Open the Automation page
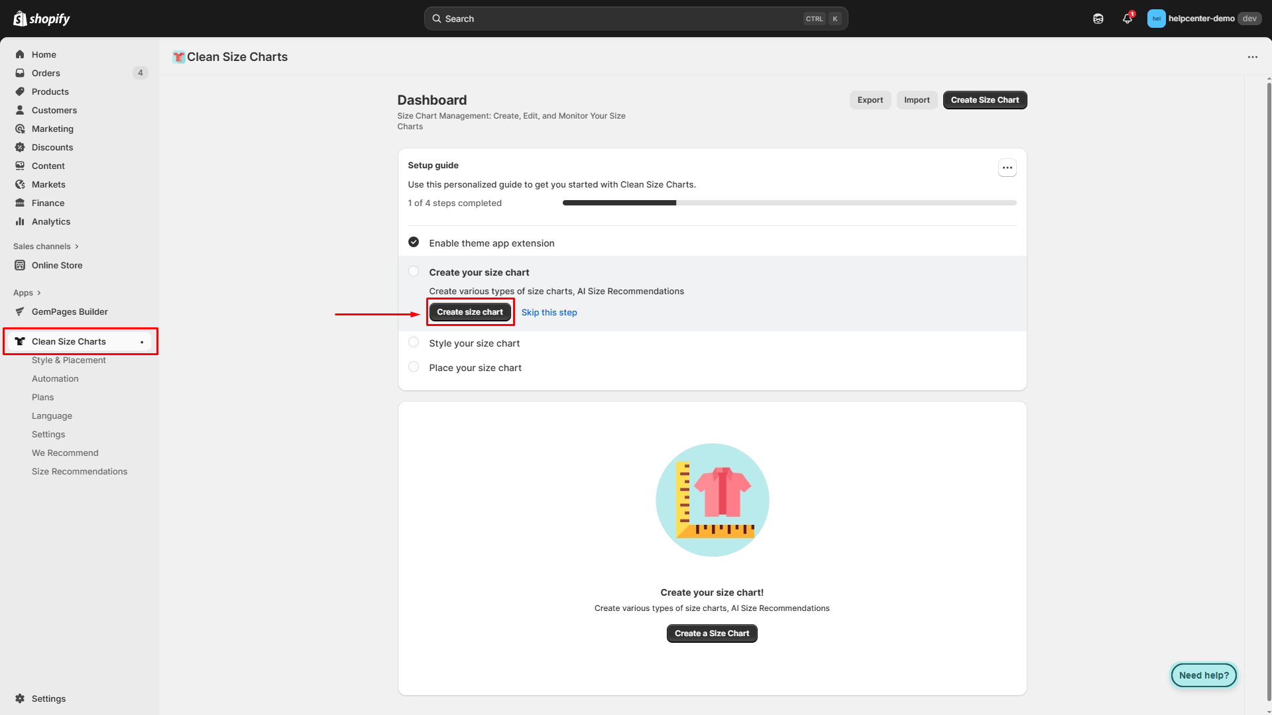The height and width of the screenshot is (715, 1272). [x=55, y=379]
